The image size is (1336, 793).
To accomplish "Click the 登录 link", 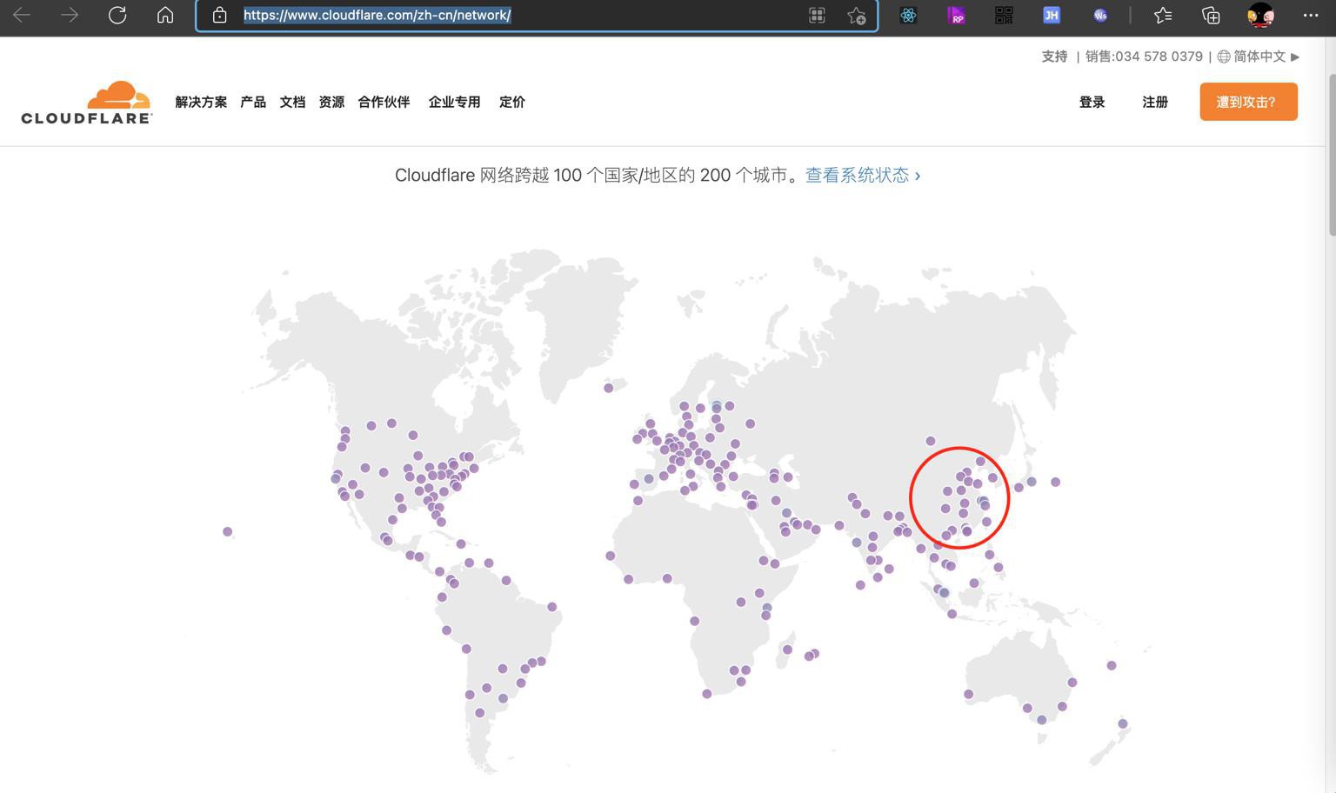I will [1092, 102].
